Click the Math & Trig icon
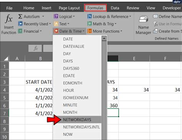The image size is (182, 140). pyautogui.click(x=89, y=24)
